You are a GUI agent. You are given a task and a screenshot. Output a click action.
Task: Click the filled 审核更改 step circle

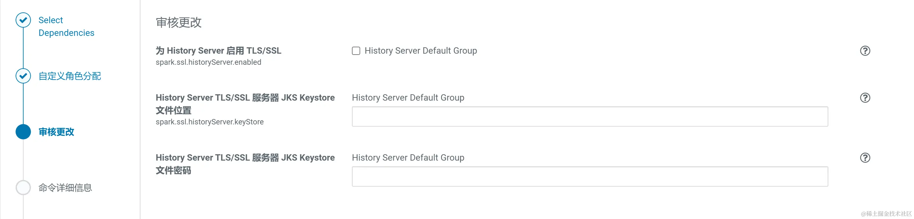click(x=23, y=132)
